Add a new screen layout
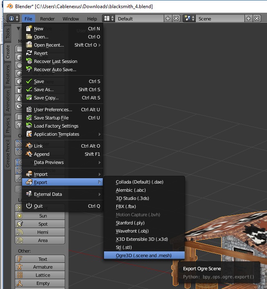267x289 pixels. point(168,19)
